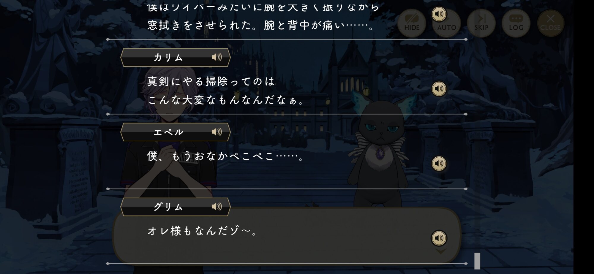This screenshot has height=274, width=594.
Task: Play round voice button for グリム line
Action: coord(439,238)
